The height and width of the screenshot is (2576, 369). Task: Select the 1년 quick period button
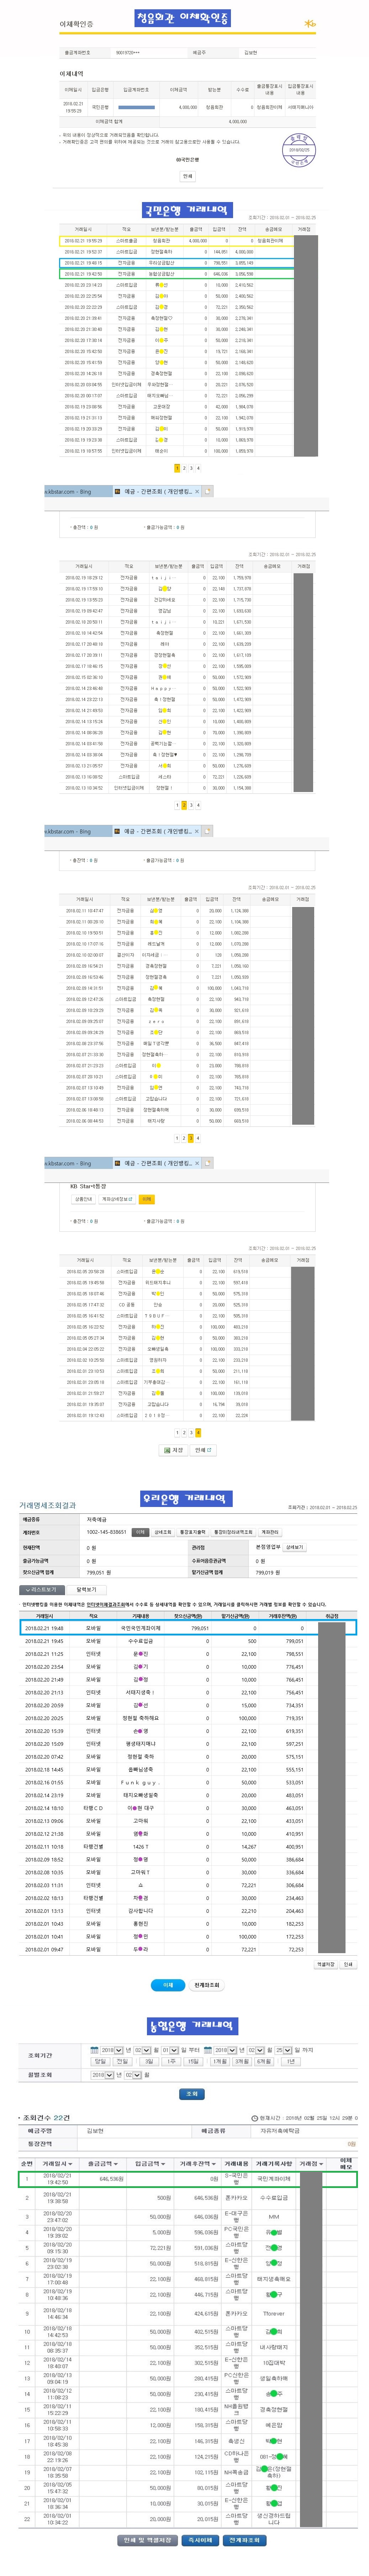(x=291, y=2062)
